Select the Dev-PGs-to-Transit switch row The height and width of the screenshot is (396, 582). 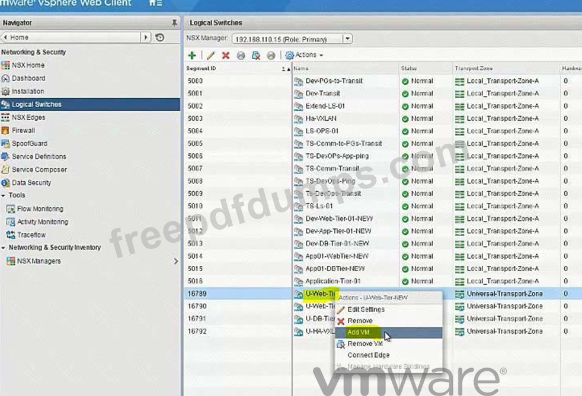coord(382,81)
